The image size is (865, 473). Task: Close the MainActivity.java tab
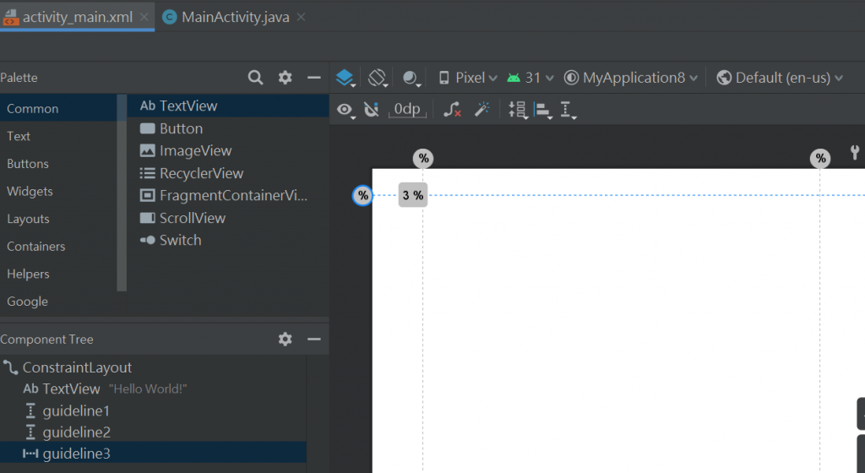coord(302,17)
